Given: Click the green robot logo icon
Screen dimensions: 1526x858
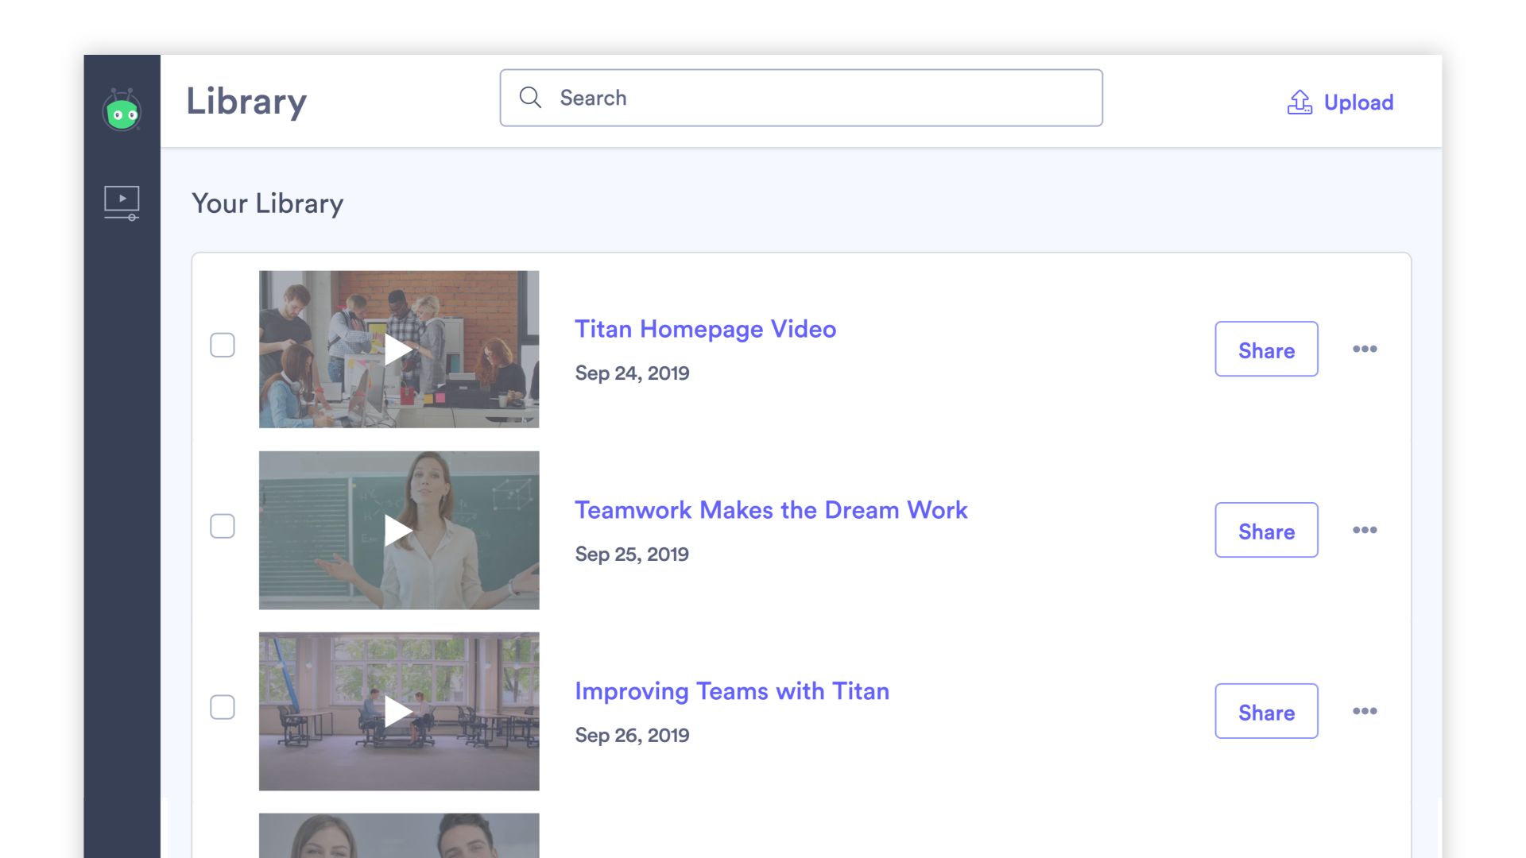Looking at the screenshot, I should pos(122,110).
